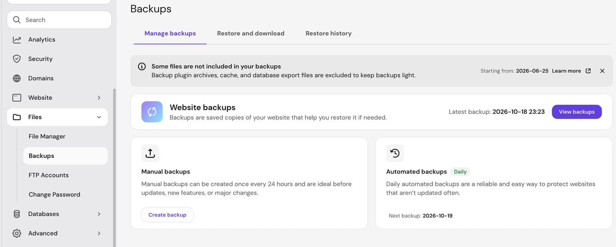Expand the Website menu chevron
Screen dimensions: 616x247
coord(99,98)
